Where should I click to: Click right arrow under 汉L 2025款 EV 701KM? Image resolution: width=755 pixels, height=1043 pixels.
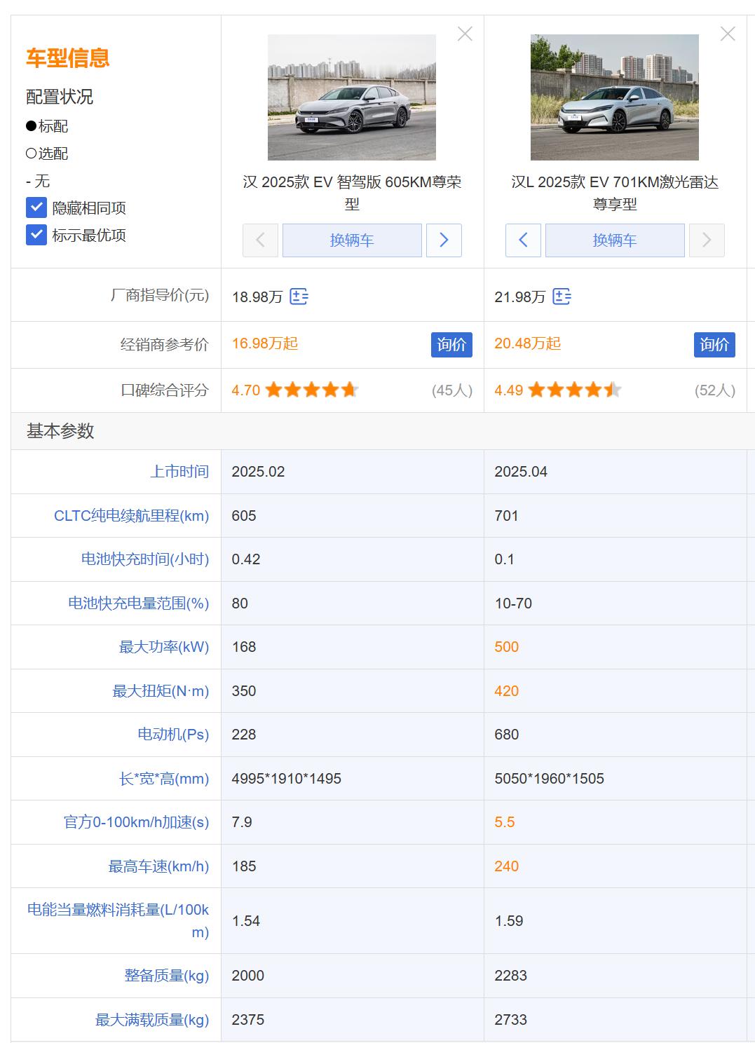pos(707,240)
